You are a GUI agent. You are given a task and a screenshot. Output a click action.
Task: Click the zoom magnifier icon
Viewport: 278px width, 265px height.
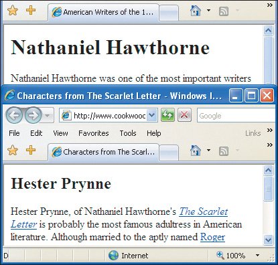pos(220,255)
